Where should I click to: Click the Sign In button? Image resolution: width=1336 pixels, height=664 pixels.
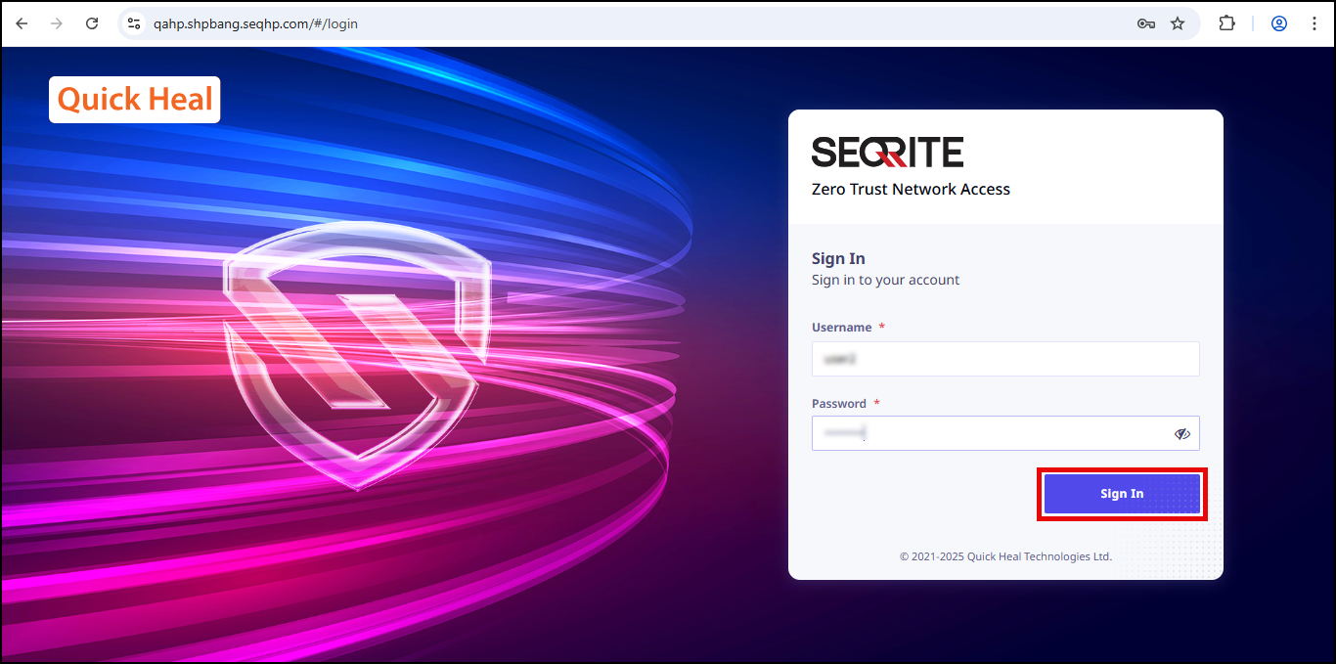coord(1122,494)
